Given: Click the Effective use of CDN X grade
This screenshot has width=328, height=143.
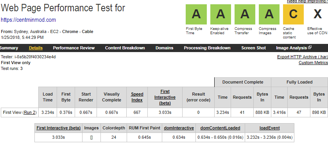Looking at the screenshot, I should click(317, 14).
